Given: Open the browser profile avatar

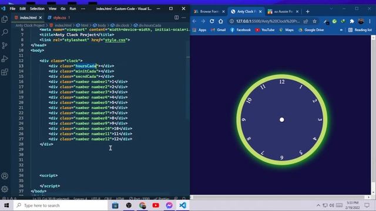Looking at the screenshot, I should [x=361, y=21].
